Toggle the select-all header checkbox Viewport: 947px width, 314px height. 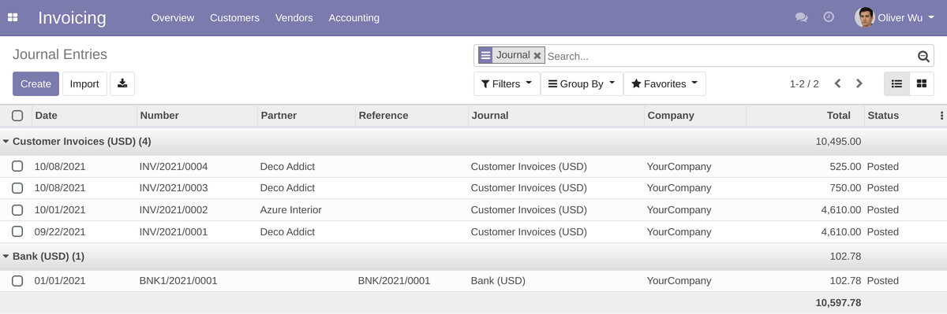pos(17,116)
